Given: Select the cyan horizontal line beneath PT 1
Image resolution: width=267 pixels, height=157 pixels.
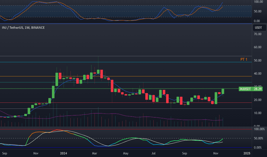Looking at the screenshot, I should coord(126,62).
